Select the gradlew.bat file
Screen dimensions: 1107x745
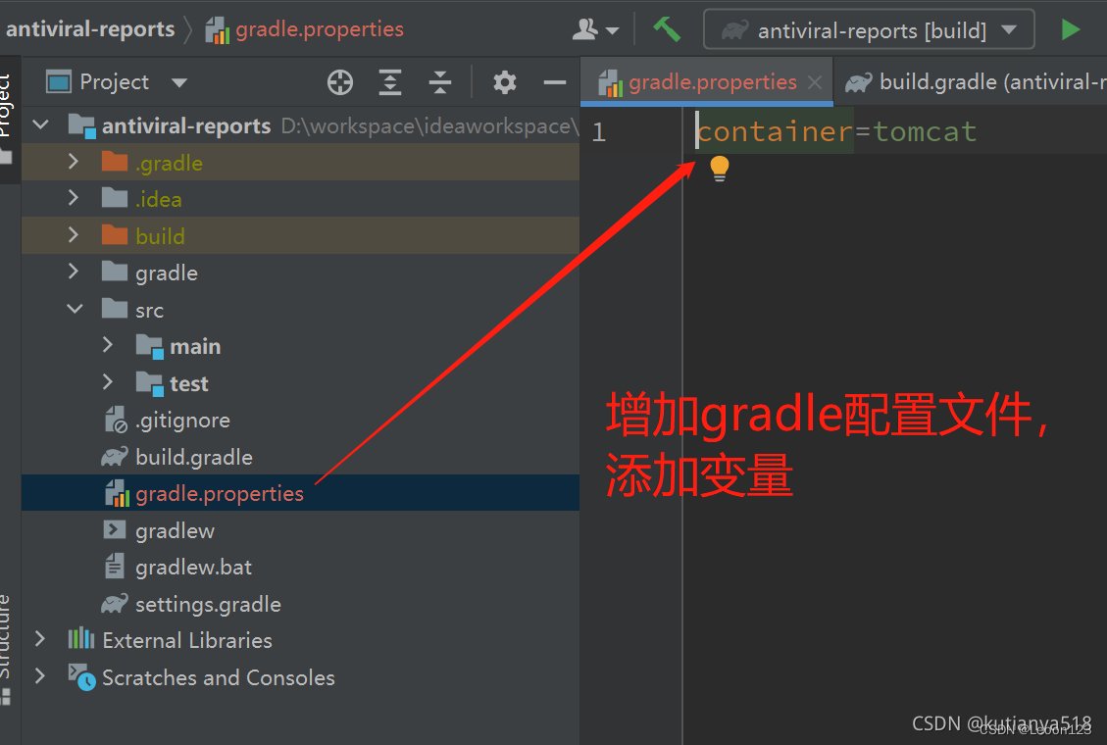(x=193, y=568)
